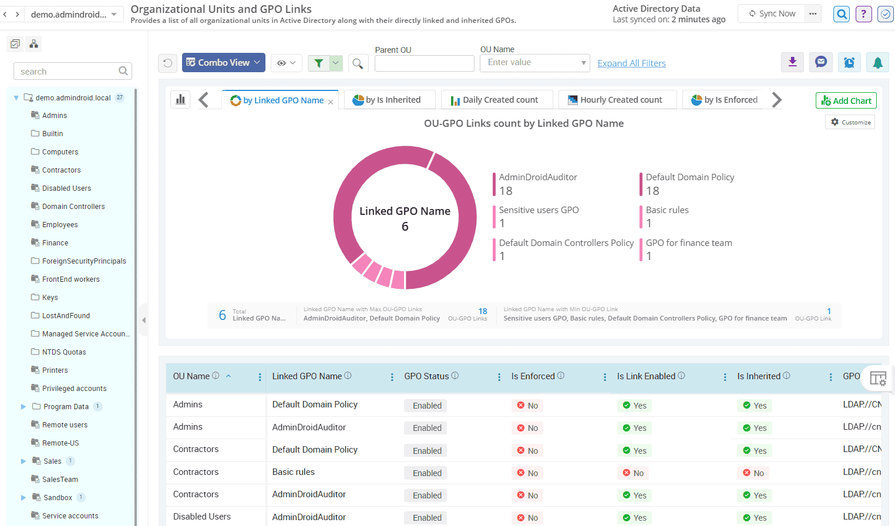This screenshot has height=526, width=895.
Task: Click the bar chart toggle icon
Action: (180, 100)
